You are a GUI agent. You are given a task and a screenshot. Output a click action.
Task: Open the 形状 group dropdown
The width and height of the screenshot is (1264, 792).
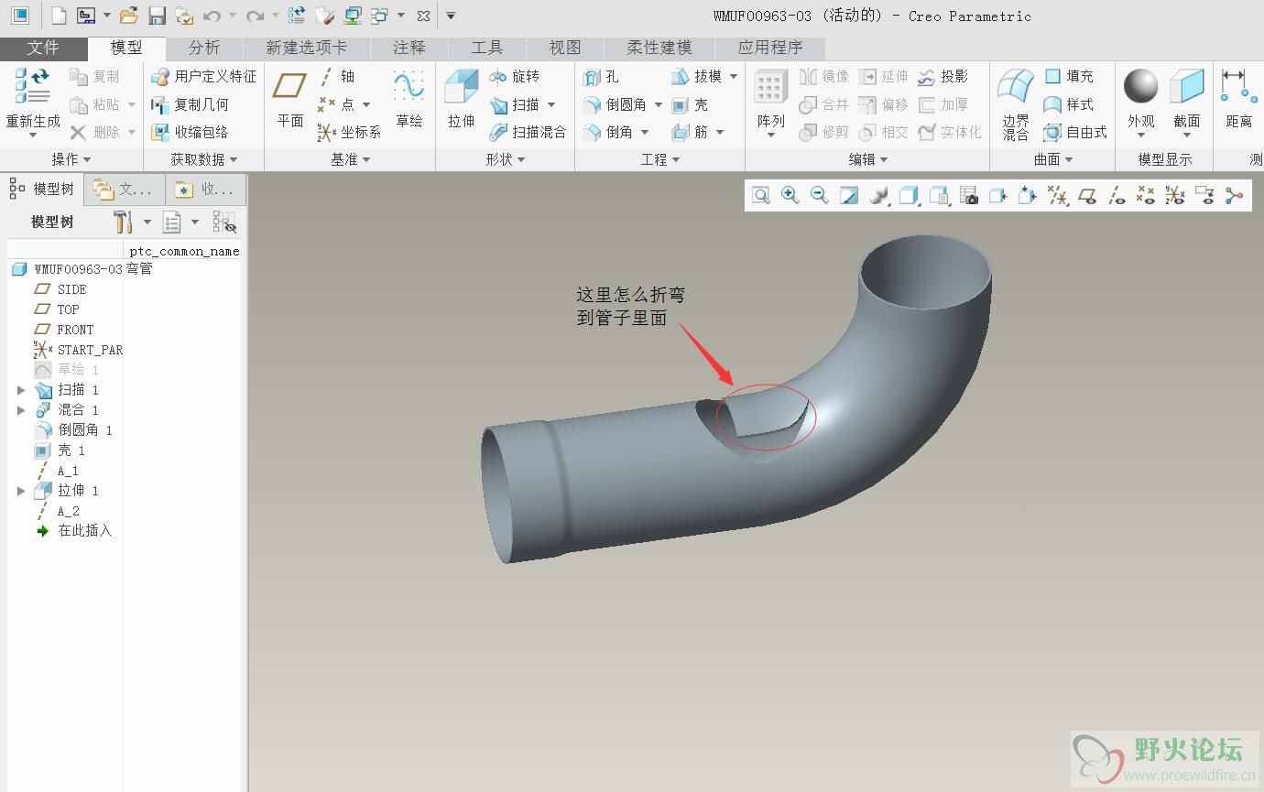506,159
